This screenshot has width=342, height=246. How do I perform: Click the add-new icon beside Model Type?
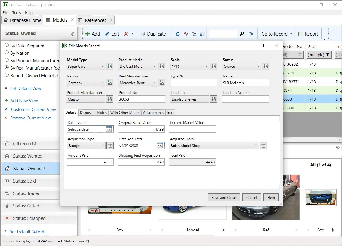click(x=110, y=67)
